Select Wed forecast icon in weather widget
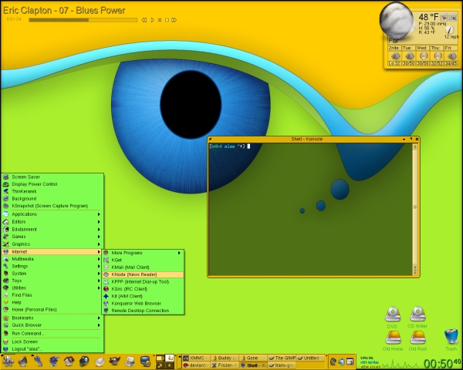 (423, 56)
